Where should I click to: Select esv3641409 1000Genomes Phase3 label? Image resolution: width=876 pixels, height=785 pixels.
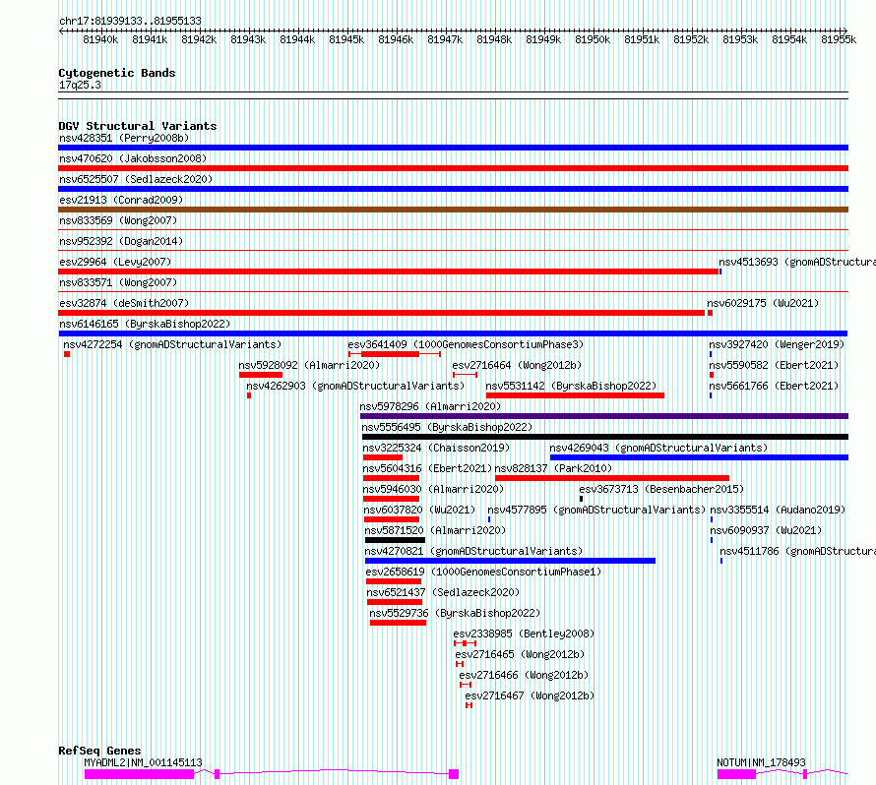(466, 344)
